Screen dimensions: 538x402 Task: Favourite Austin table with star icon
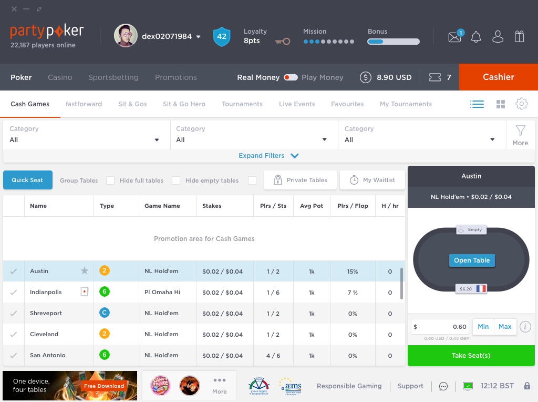pyautogui.click(x=85, y=271)
